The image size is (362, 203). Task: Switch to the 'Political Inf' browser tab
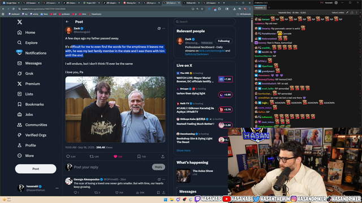coord(191,3)
